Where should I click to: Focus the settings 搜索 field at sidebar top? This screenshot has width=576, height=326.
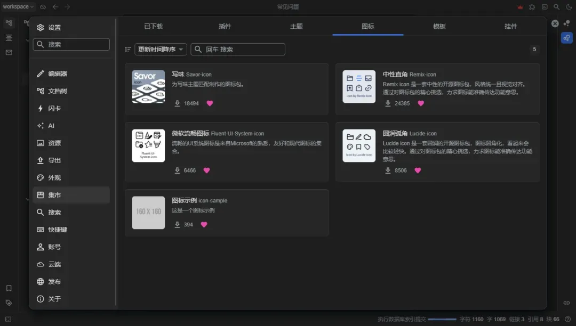point(71,44)
